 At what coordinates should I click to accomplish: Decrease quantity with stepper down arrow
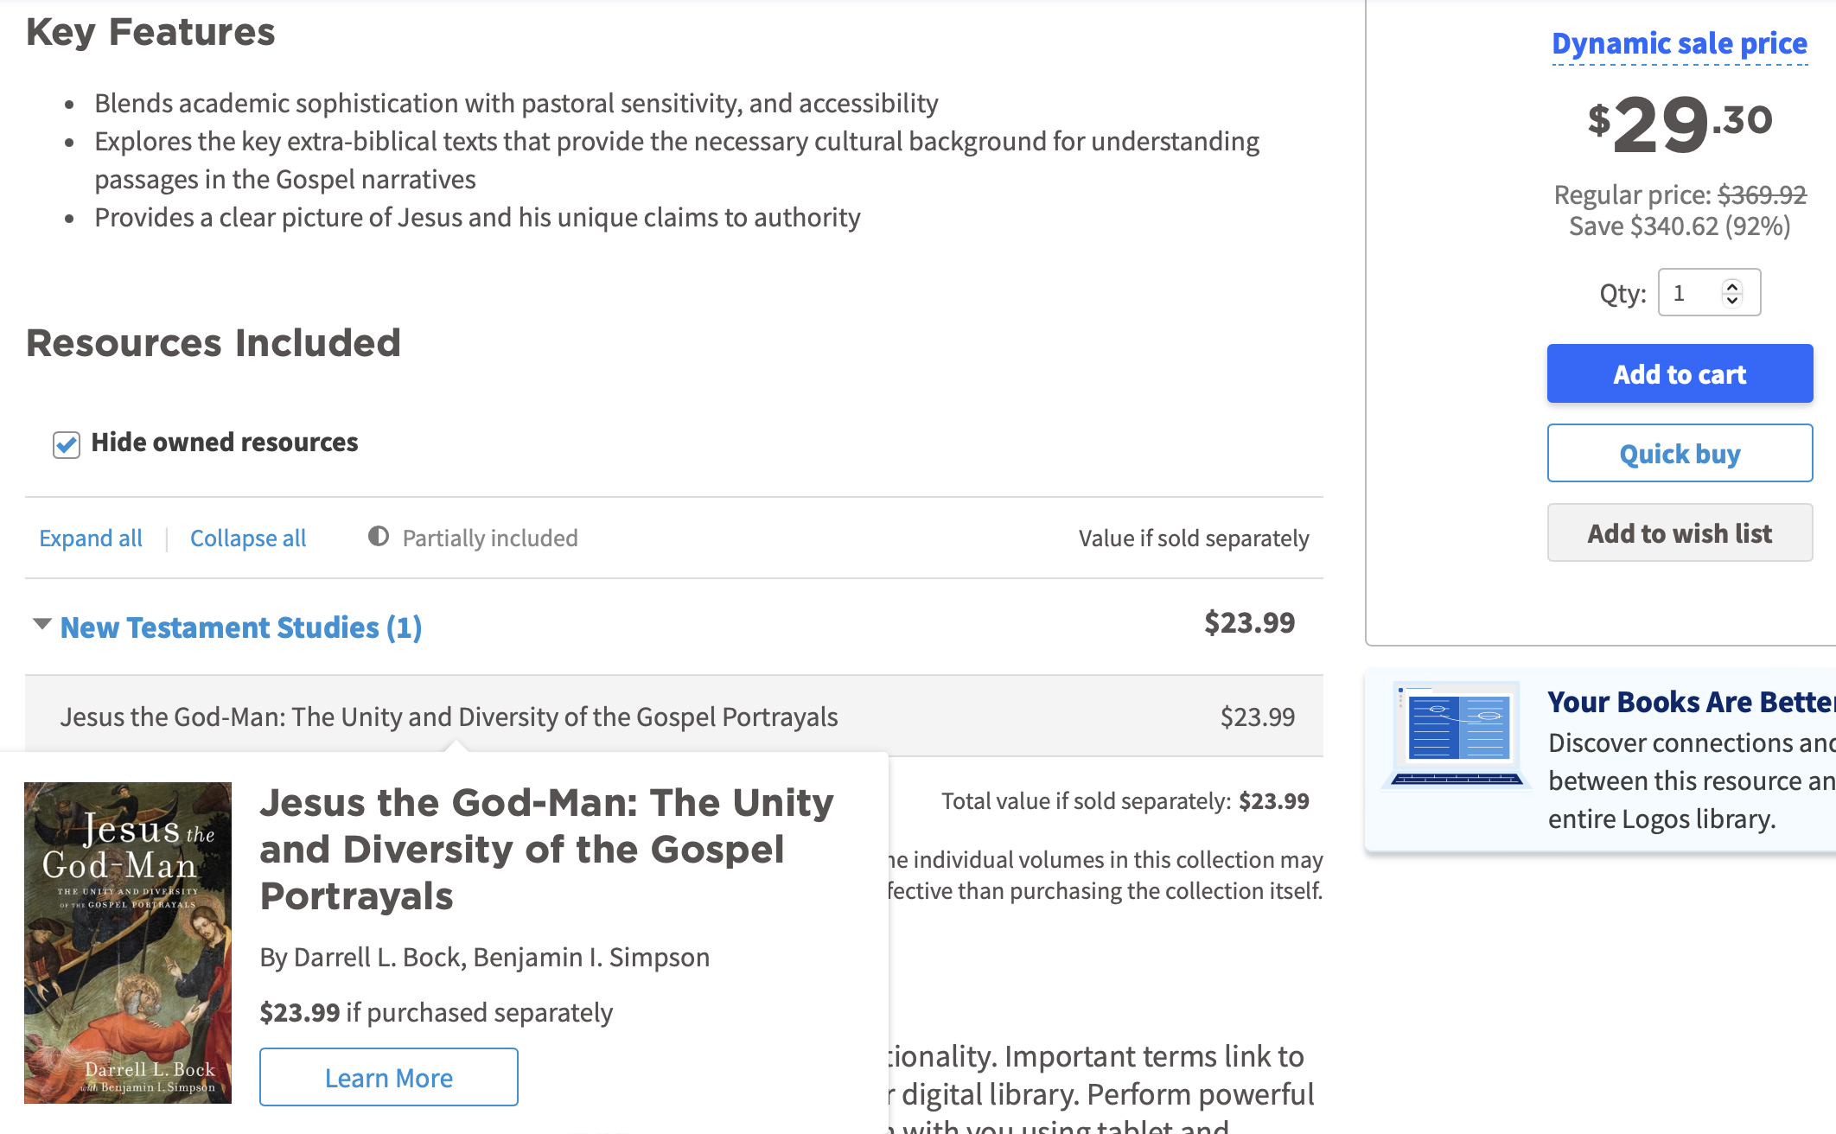tap(1731, 300)
